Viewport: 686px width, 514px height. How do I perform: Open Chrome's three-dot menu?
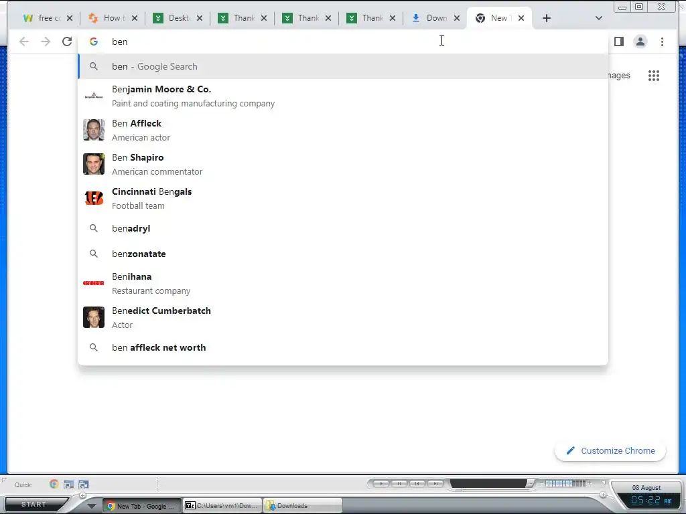pyautogui.click(x=662, y=41)
